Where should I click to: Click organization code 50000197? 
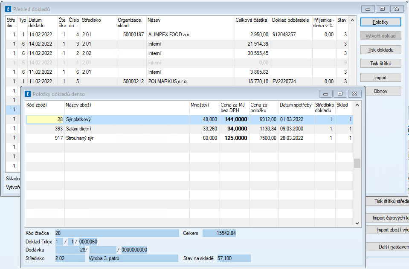tap(133, 35)
